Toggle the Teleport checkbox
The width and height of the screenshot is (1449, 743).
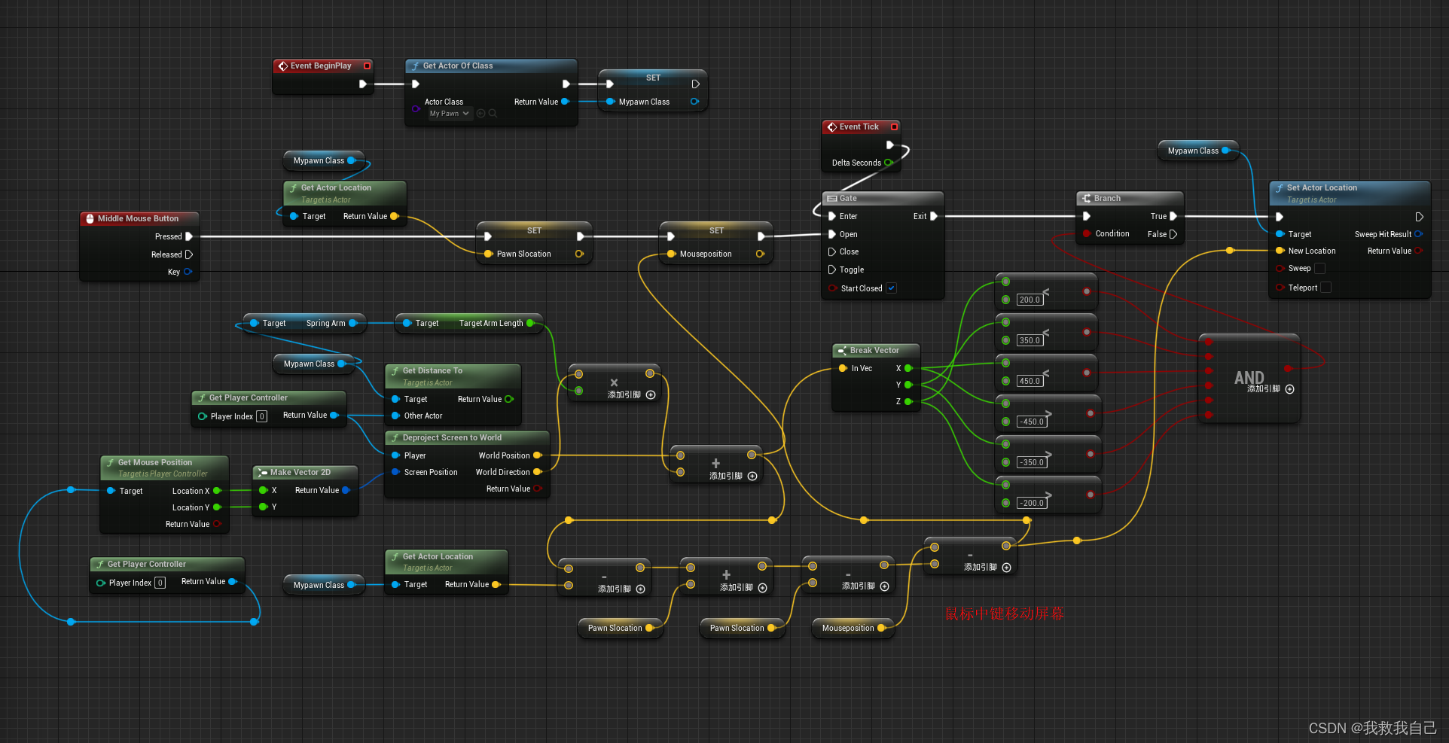coord(1325,288)
